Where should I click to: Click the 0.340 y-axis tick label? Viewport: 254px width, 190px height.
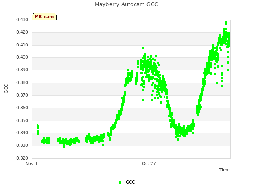tap(22, 133)
